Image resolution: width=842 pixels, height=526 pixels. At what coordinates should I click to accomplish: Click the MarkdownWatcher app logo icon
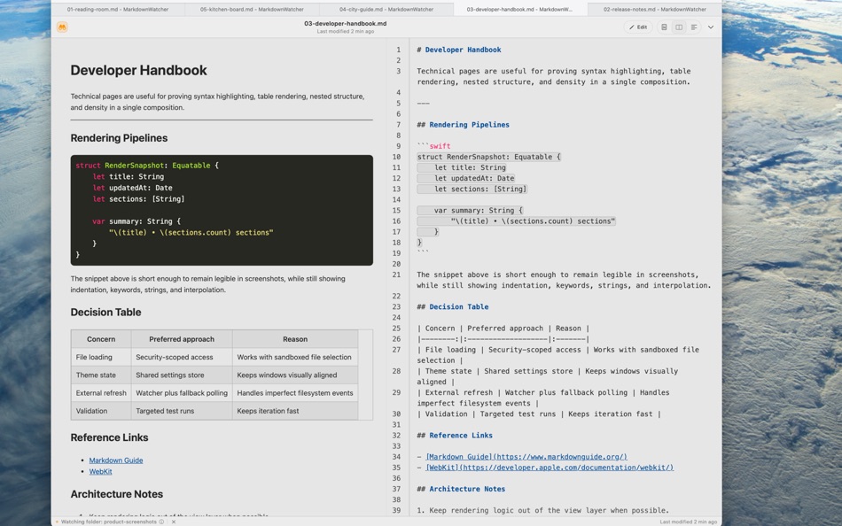tap(60, 26)
